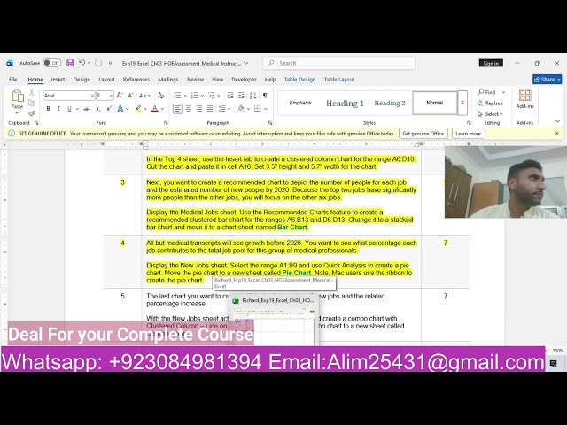Collapse the ribbon with the chevron

[557, 121]
